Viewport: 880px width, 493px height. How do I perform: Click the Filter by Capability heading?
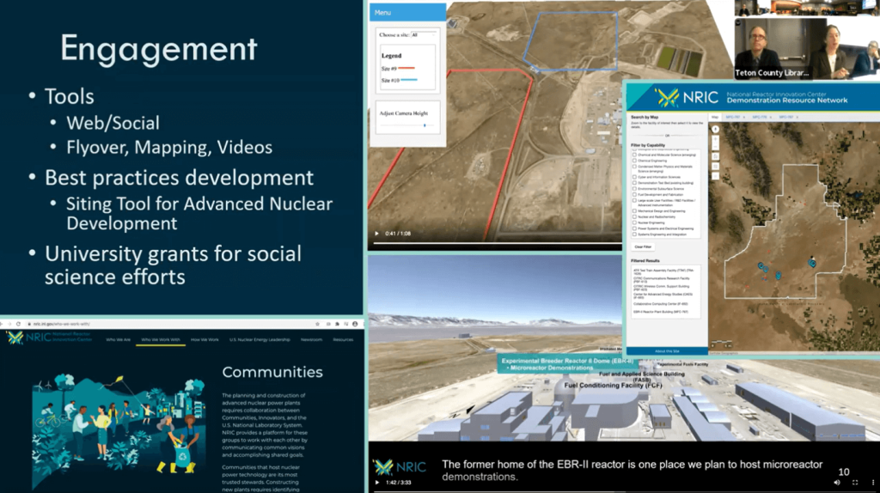pos(648,145)
